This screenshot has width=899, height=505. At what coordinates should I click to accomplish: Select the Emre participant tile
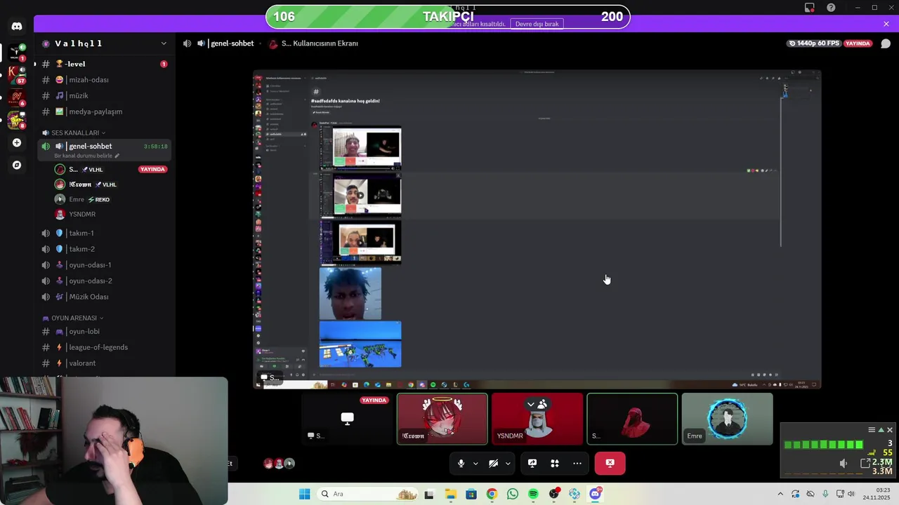[x=727, y=419]
